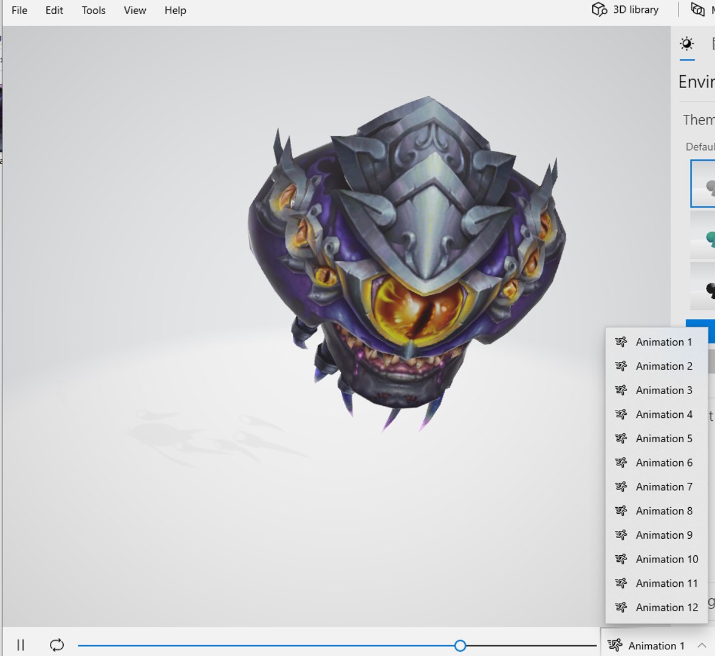
Task: Toggle the loop animation button
Action: tap(56, 644)
